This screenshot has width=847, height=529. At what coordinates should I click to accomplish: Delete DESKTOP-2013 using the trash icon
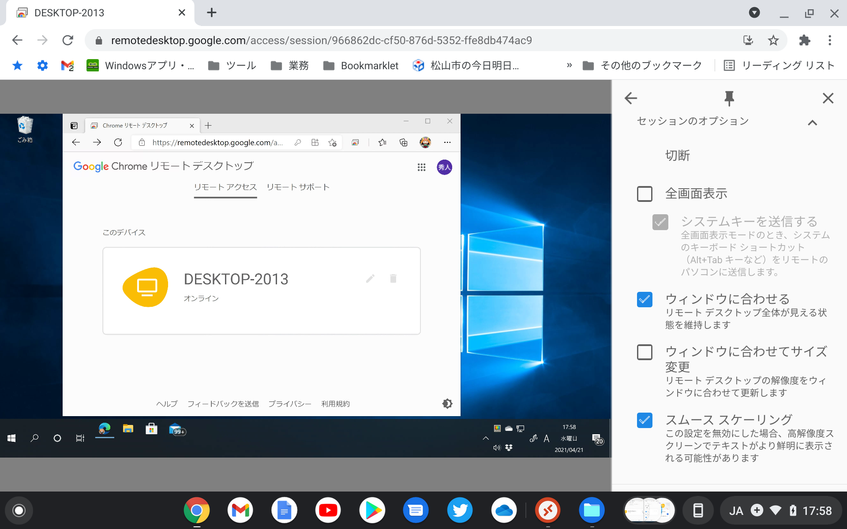(393, 279)
